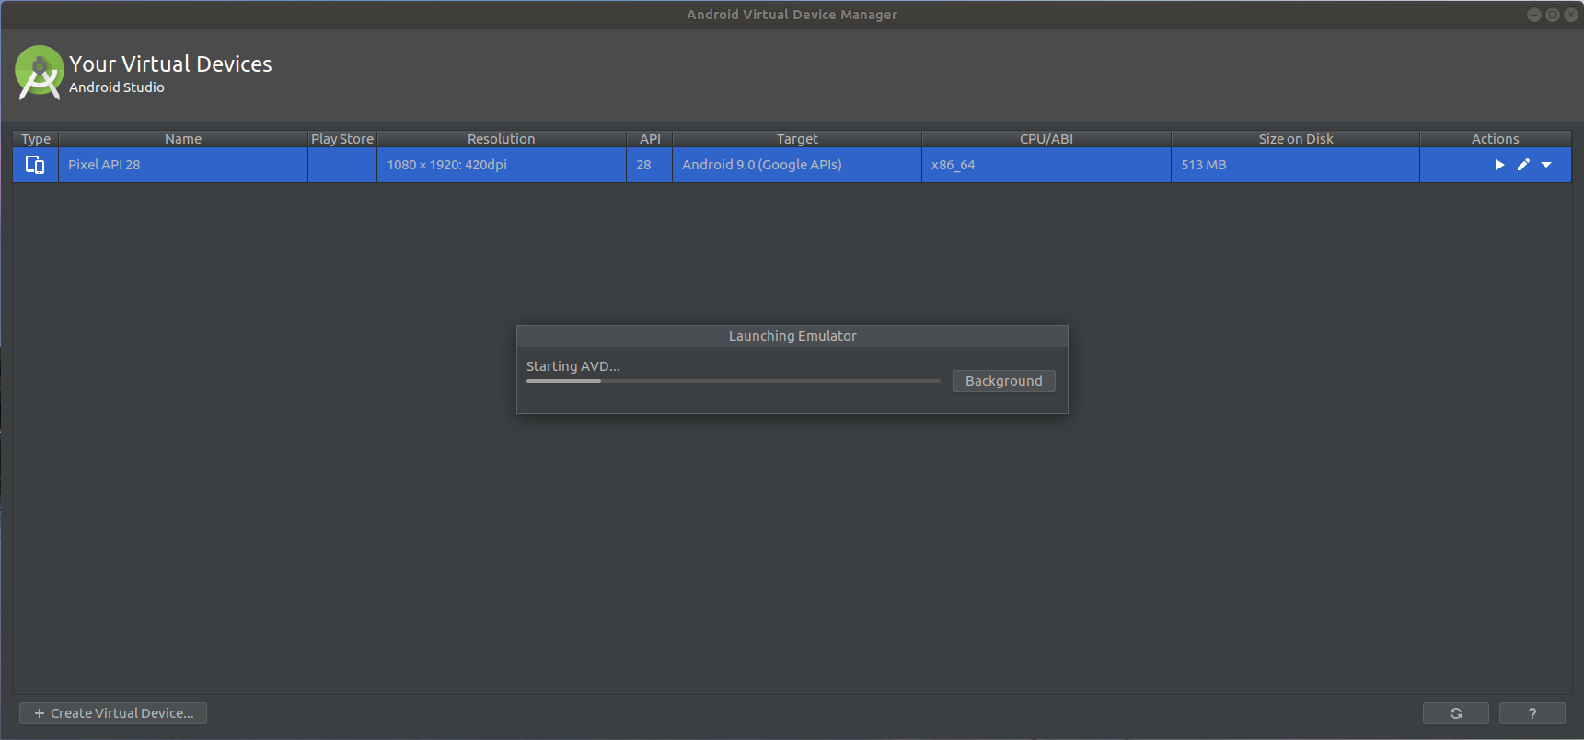1584x740 pixels.
Task: Sort by the Play Store column header
Action: (x=342, y=139)
